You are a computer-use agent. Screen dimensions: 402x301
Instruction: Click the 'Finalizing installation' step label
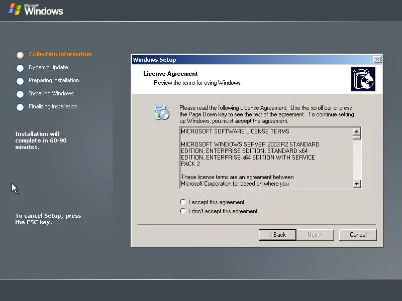53,106
